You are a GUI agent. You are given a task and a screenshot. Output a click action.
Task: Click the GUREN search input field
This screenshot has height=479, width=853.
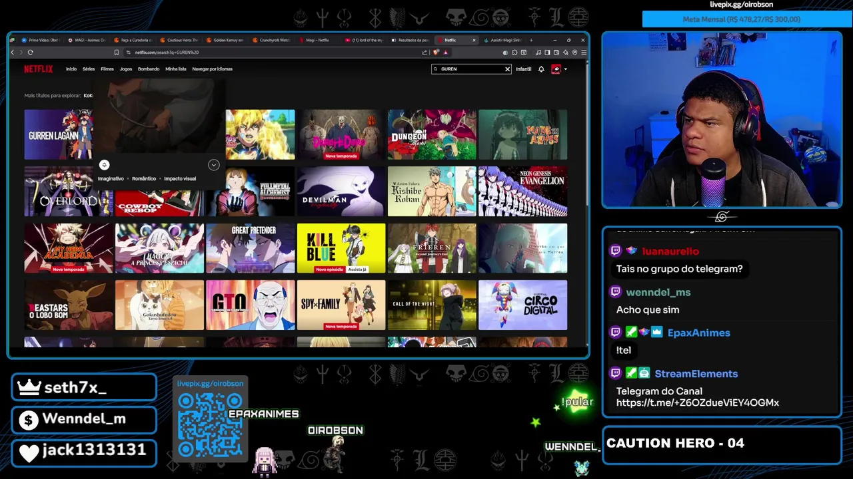(471, 69)
